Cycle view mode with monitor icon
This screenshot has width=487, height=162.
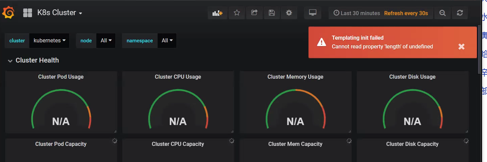coord(313,13)
